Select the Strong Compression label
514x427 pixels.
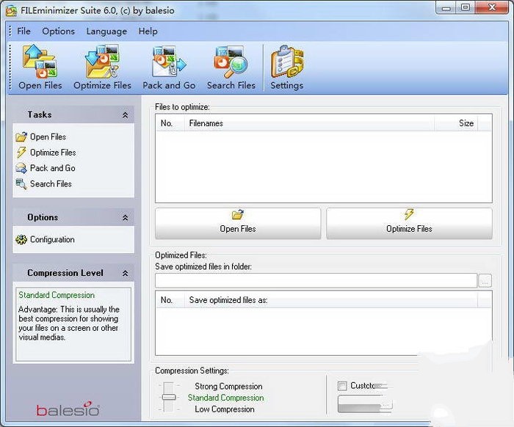point(228,387)
